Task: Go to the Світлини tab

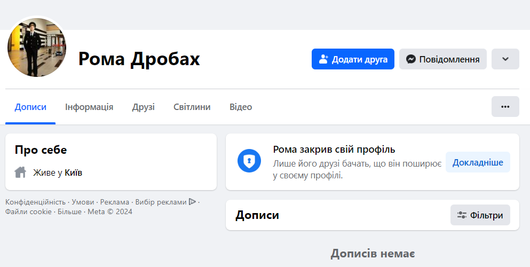Action: (192, 107)
